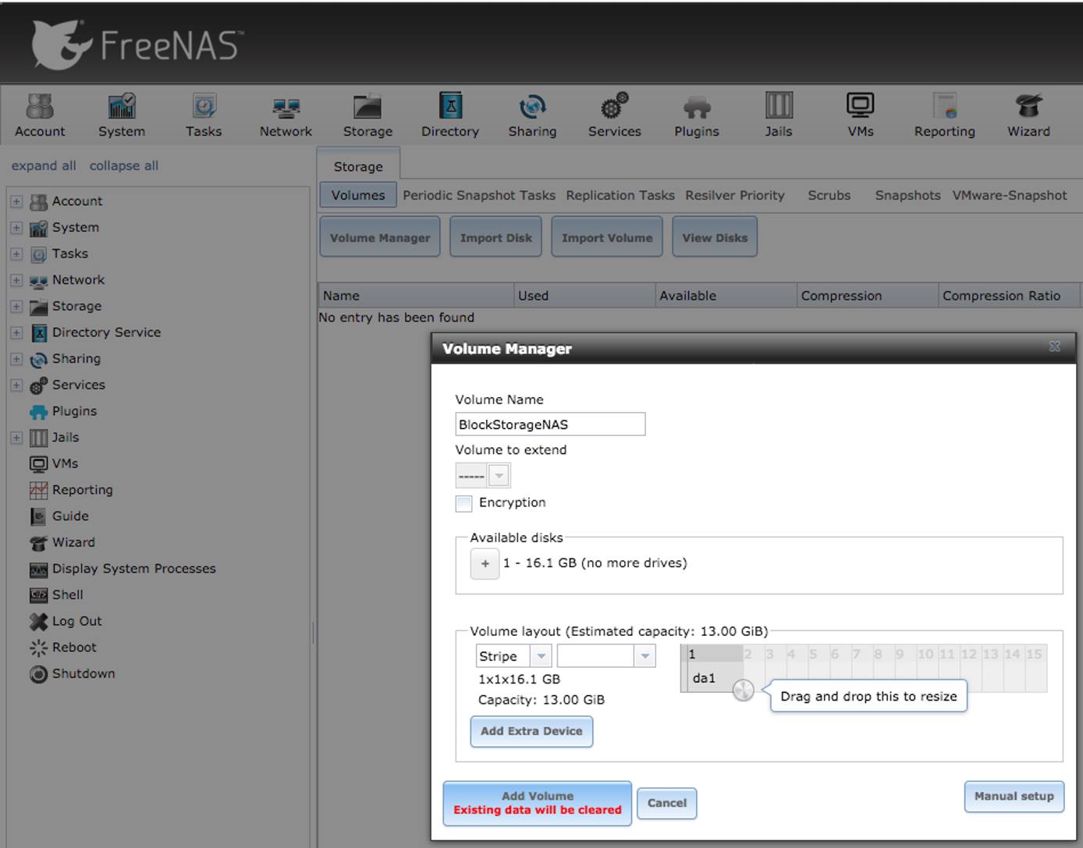Switch to Periodic Snapshot Tasks tab
The height and width of the screenshot is (848, 1083).
tap(479, 195)
